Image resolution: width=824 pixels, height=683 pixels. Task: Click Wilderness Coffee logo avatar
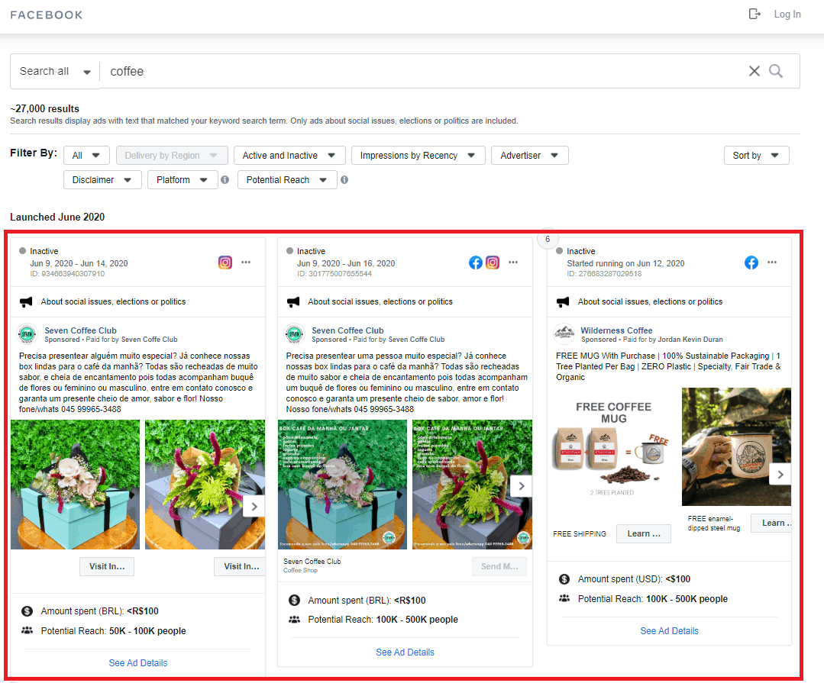pos(564,334)
